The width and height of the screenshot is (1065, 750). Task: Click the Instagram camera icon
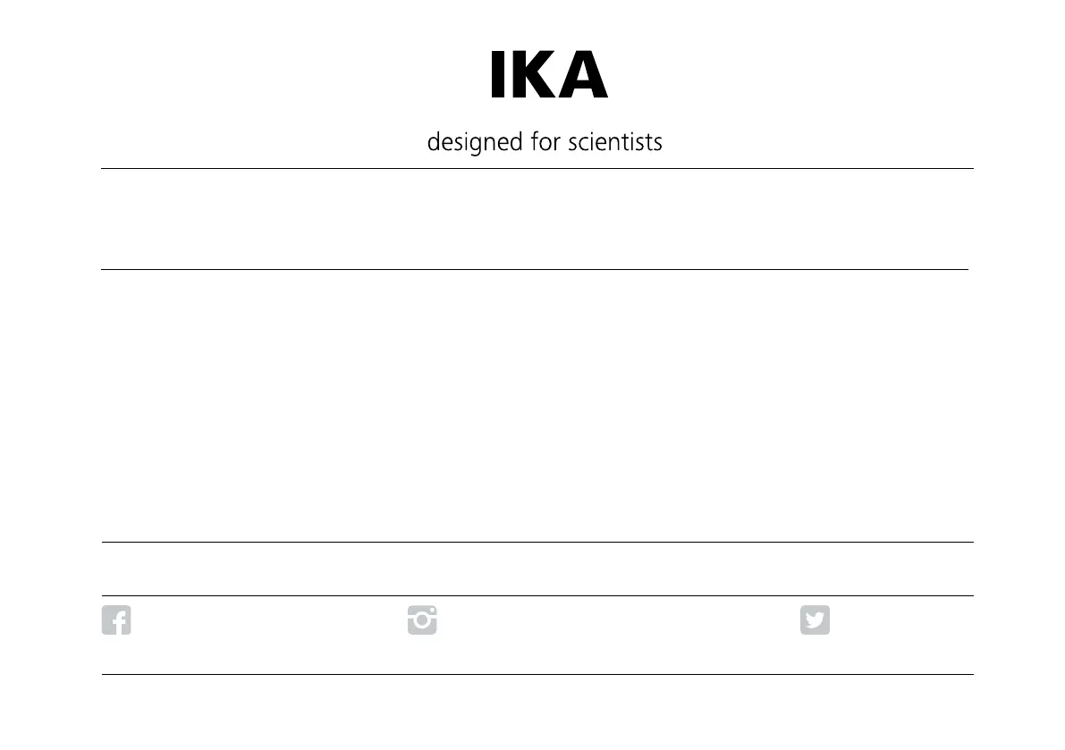tap(422, 620)
